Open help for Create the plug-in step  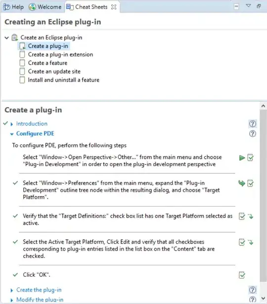(x=253, y=290)
